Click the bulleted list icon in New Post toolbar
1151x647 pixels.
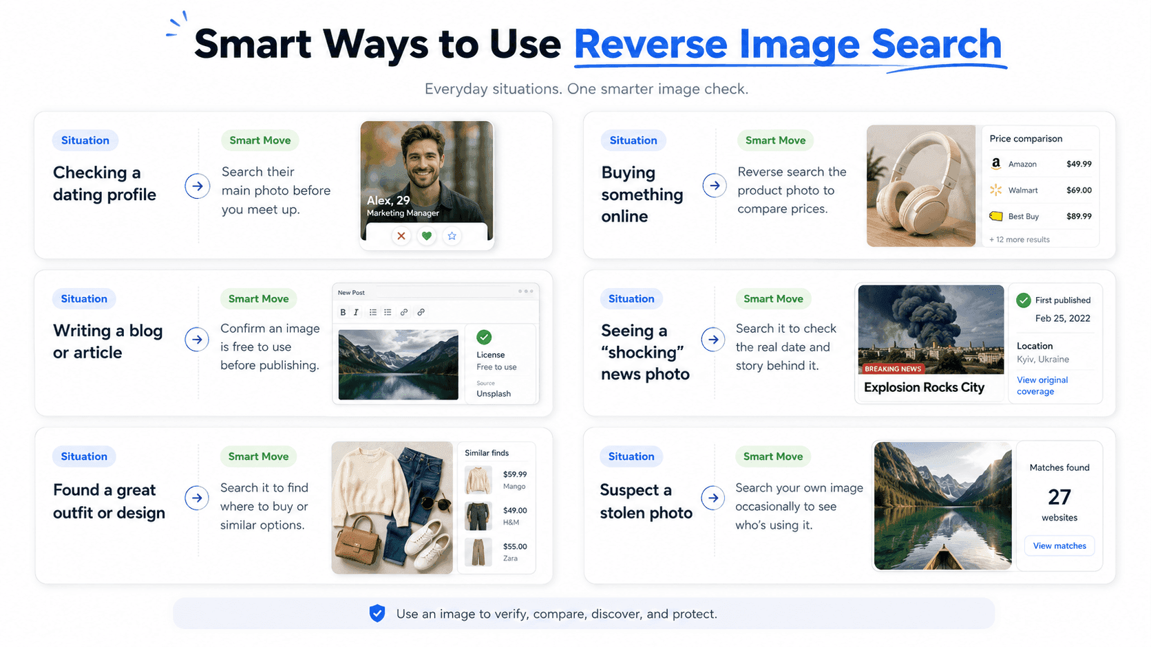coord(373,312)
